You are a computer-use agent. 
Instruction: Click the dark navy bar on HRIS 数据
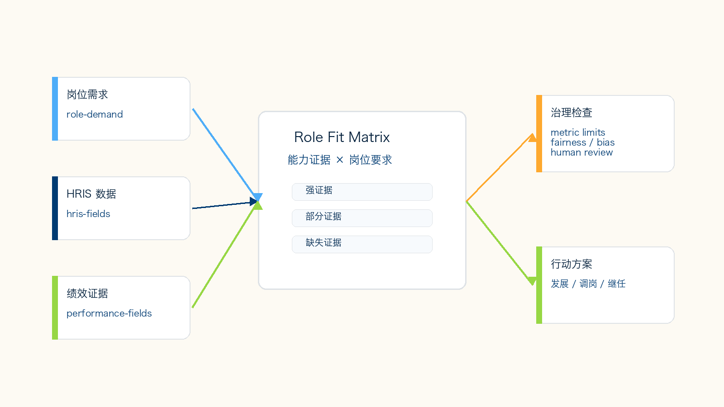click(55, 208)
